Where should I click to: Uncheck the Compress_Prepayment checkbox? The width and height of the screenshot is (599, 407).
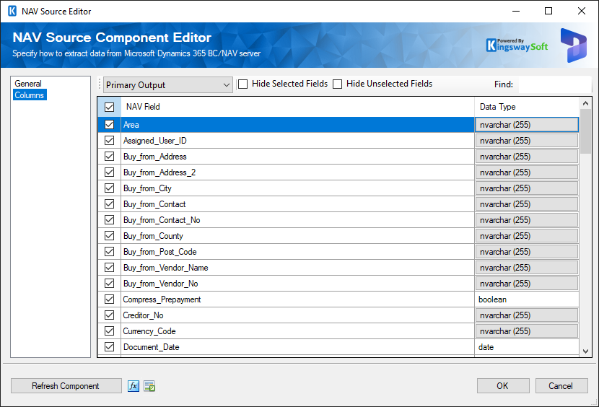[x=109, y=299]
